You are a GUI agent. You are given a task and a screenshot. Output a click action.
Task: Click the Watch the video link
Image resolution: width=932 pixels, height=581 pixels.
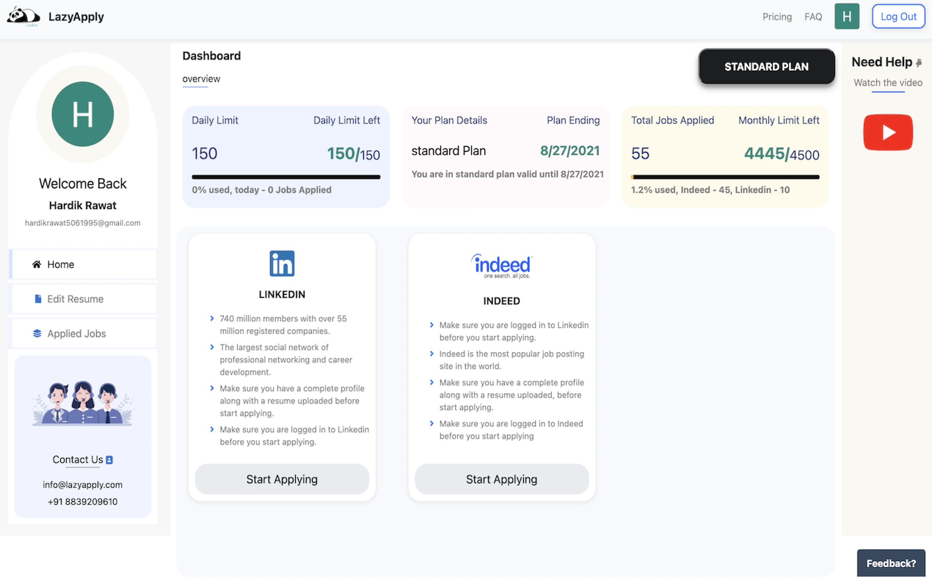pyautogui.click(x=888, y=83)
